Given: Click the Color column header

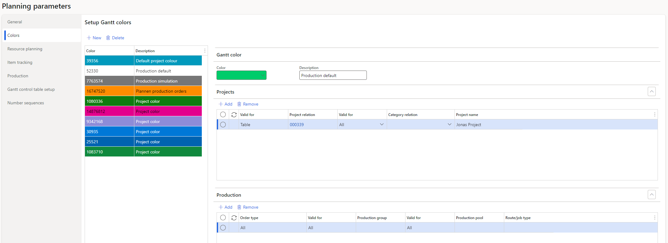Looking at the screenshot, I should (109, 51).
